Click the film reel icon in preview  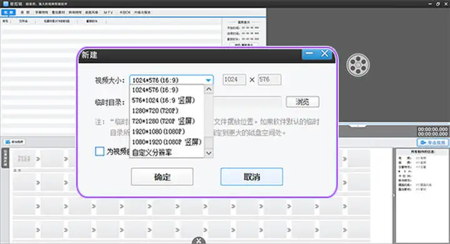coord(358,65)
